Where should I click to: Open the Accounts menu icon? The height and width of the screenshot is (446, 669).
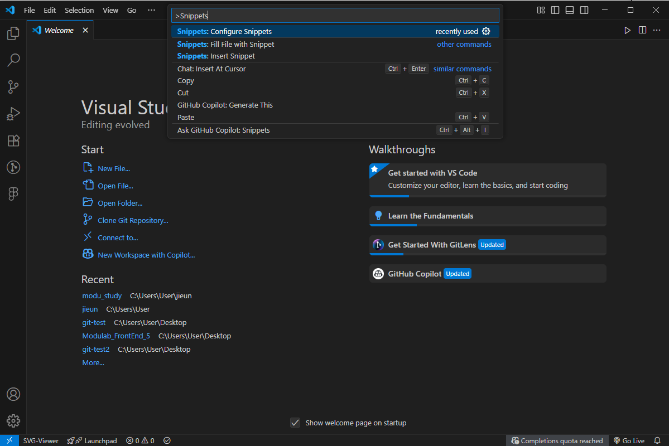pyautogui.click(x=13, y=394)
